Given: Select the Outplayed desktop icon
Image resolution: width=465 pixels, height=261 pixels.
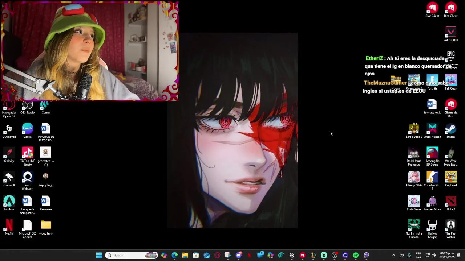Looking at the screenshot, I should click(x=9, y=131).
